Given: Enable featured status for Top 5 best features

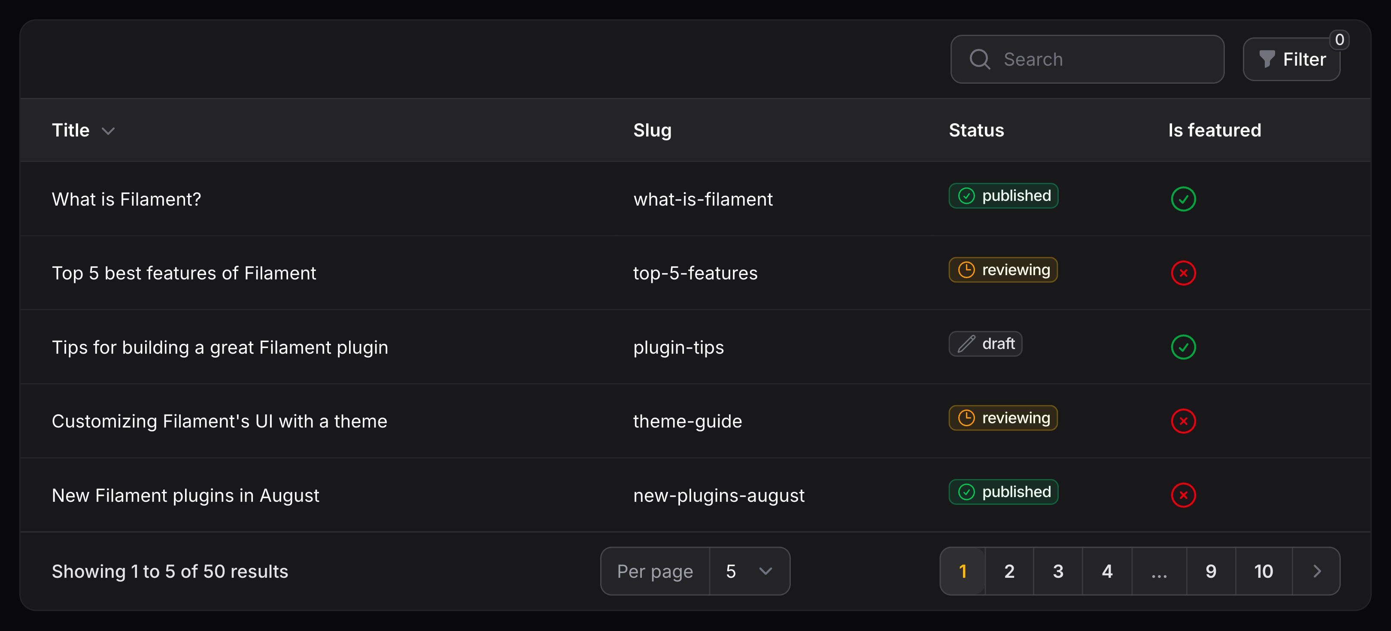Looking at the screenshot, I should point(1183,273).
